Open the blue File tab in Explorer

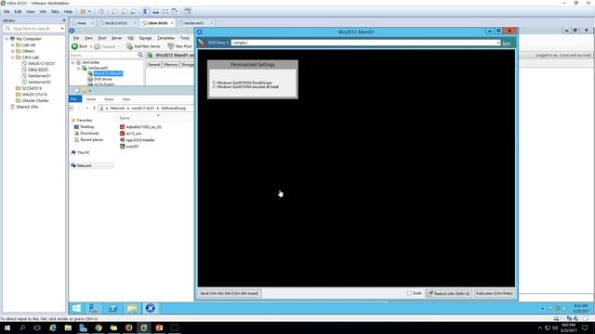(75, 99)
